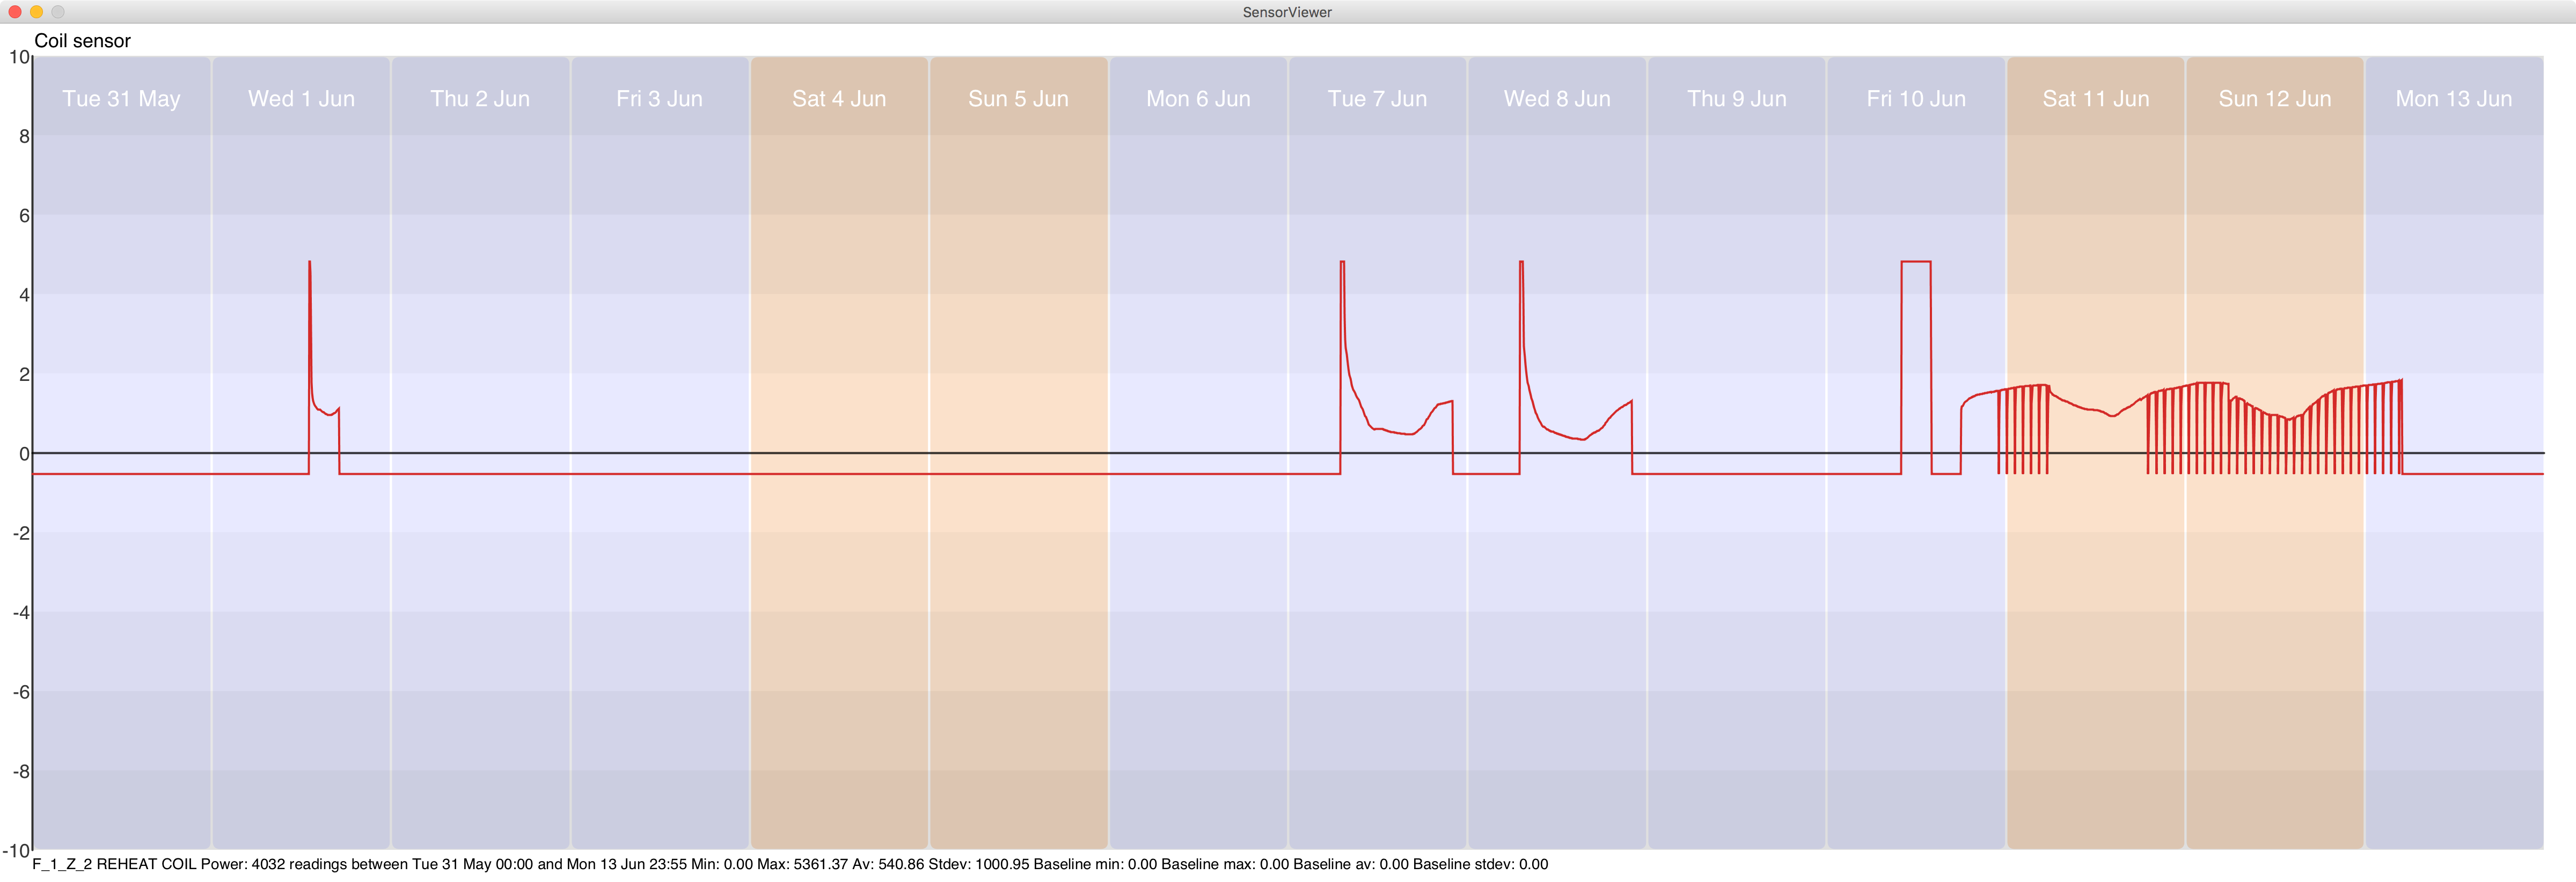Select the 'Sun 5 Jun' weekend column label
The width and height of the screenshot is (2576, 882).
pyautogui.click(x=1018, y=99)
